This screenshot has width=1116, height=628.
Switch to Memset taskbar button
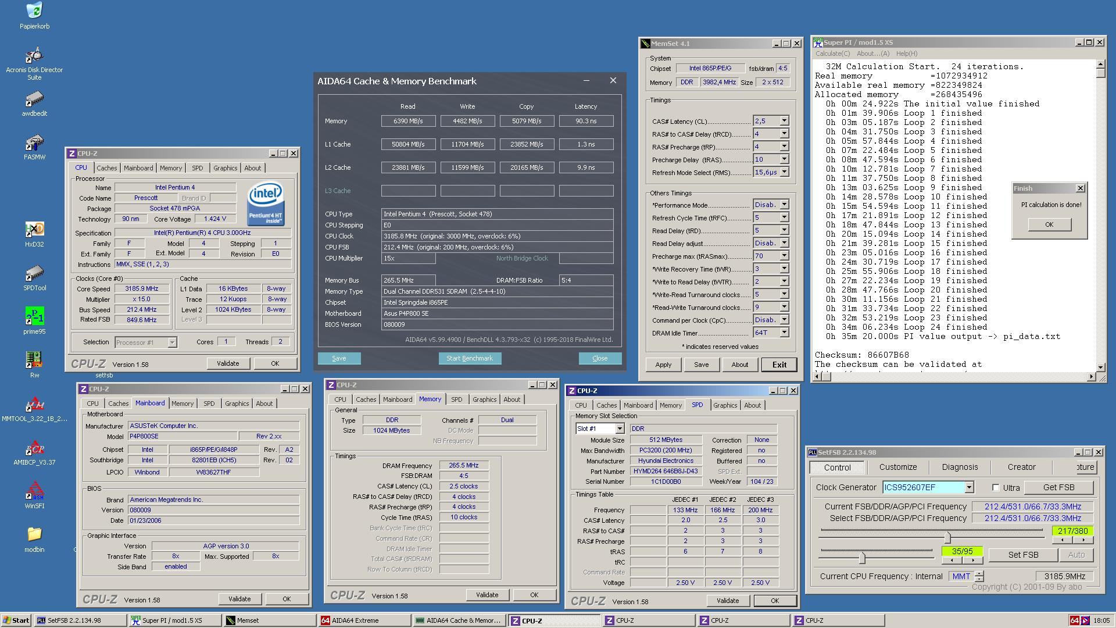coord(270,620)
